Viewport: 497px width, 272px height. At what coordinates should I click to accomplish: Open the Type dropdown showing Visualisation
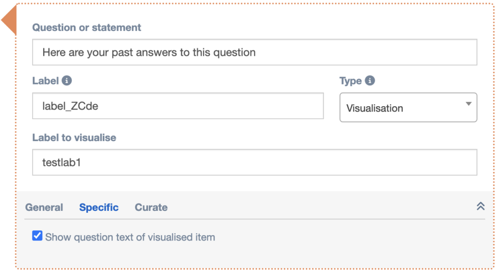pyautogui.click(x=408, y=108)
